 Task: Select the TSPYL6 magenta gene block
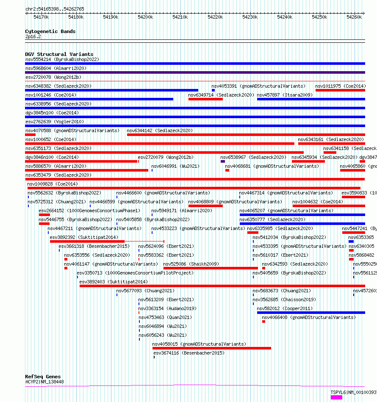point(336,397)
